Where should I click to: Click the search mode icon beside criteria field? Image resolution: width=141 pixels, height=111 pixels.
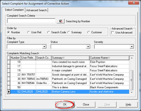click(x=61, y=21)
